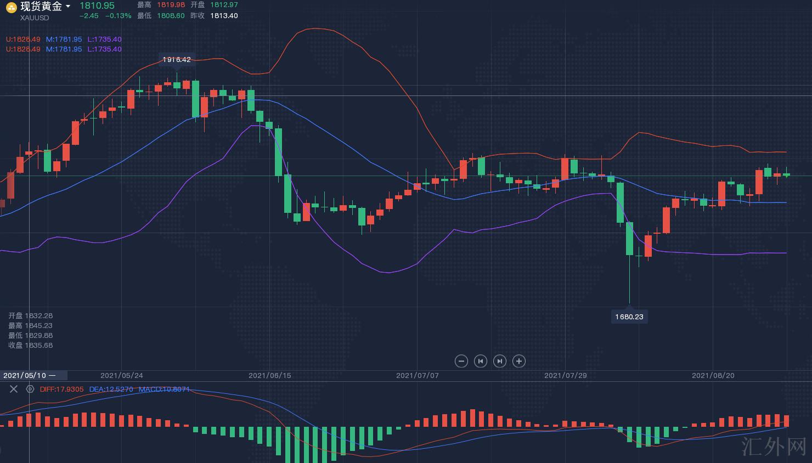Image resolution: width=812 pixels, height=463 pixels.
Task: Click the DEA:12.5270 indicator value
Action: click(x=111, y=389)
